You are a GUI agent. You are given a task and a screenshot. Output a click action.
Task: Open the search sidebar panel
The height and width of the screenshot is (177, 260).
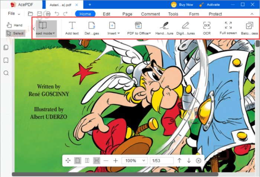tap(6, 73)
